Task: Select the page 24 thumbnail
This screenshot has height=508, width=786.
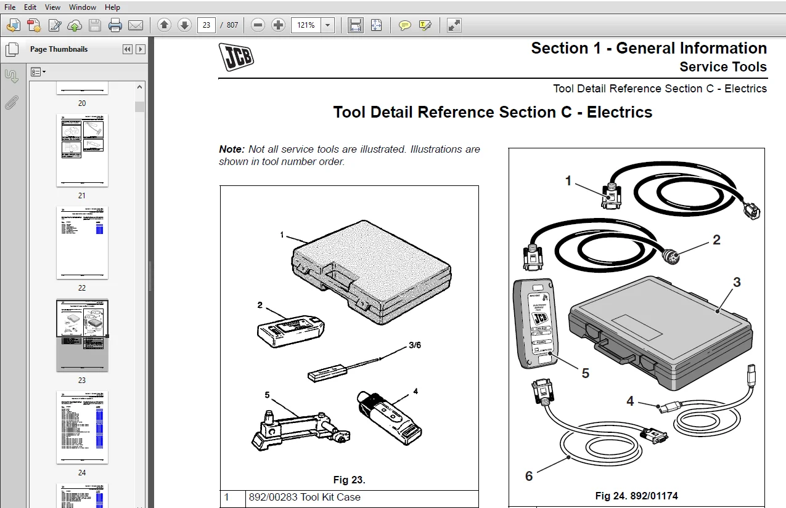Action: coord(82,427)
